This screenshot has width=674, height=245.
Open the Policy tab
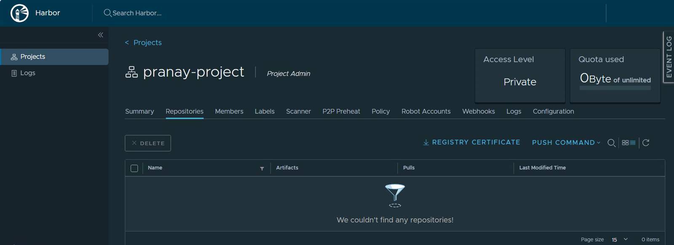[x=380, y=112]
